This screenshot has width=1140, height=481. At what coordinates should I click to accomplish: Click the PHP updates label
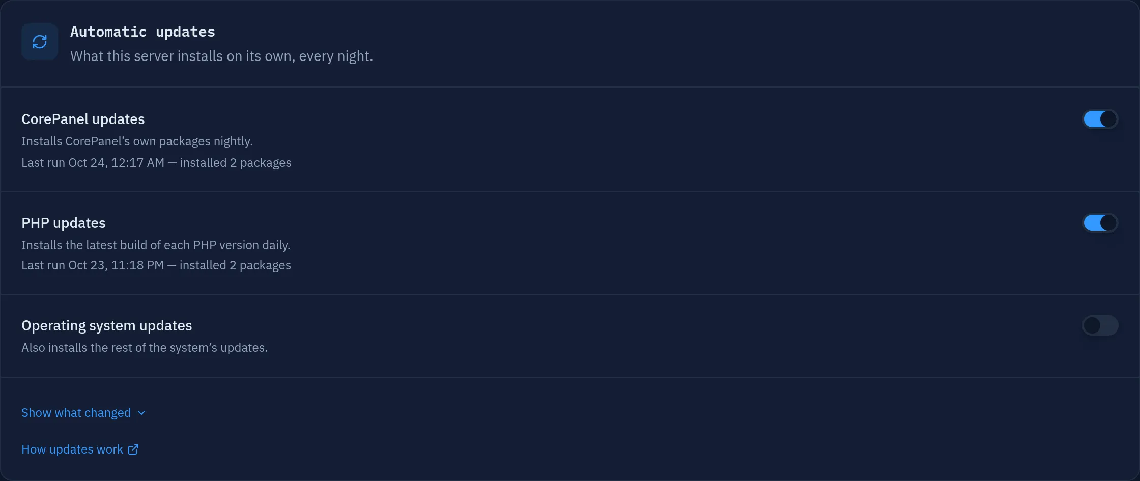click(64, 223)
